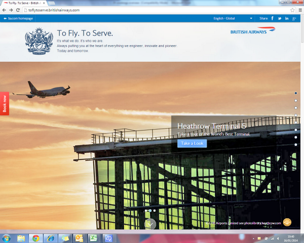This screenshot has width=304, height=243.
Task: Share the page on LinkedIn
Action: 287,18
